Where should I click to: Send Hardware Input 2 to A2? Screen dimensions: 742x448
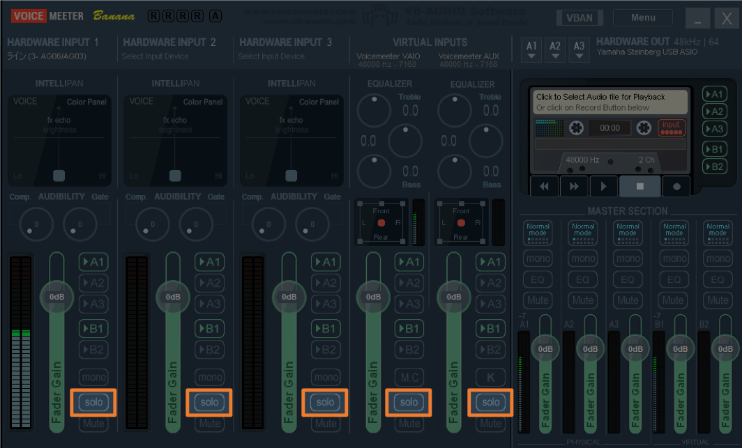209,283
